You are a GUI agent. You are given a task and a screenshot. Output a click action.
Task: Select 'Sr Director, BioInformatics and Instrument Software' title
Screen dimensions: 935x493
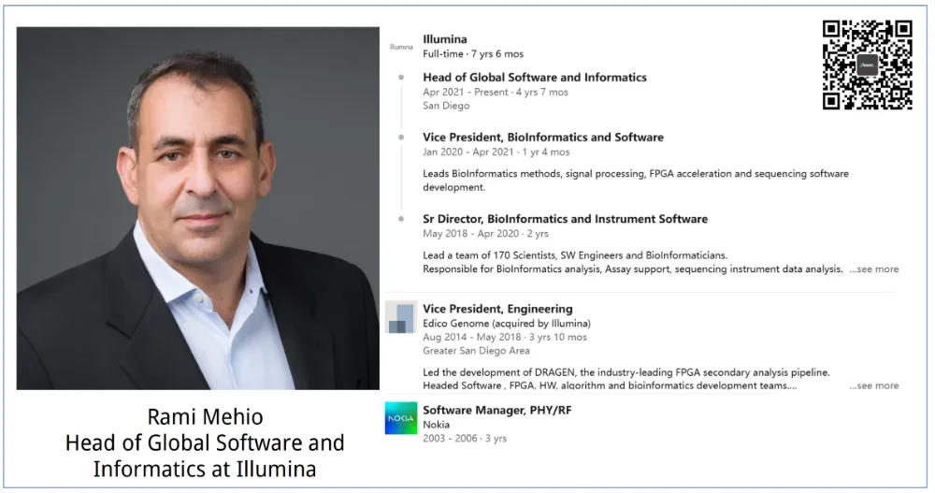(566, 219)
